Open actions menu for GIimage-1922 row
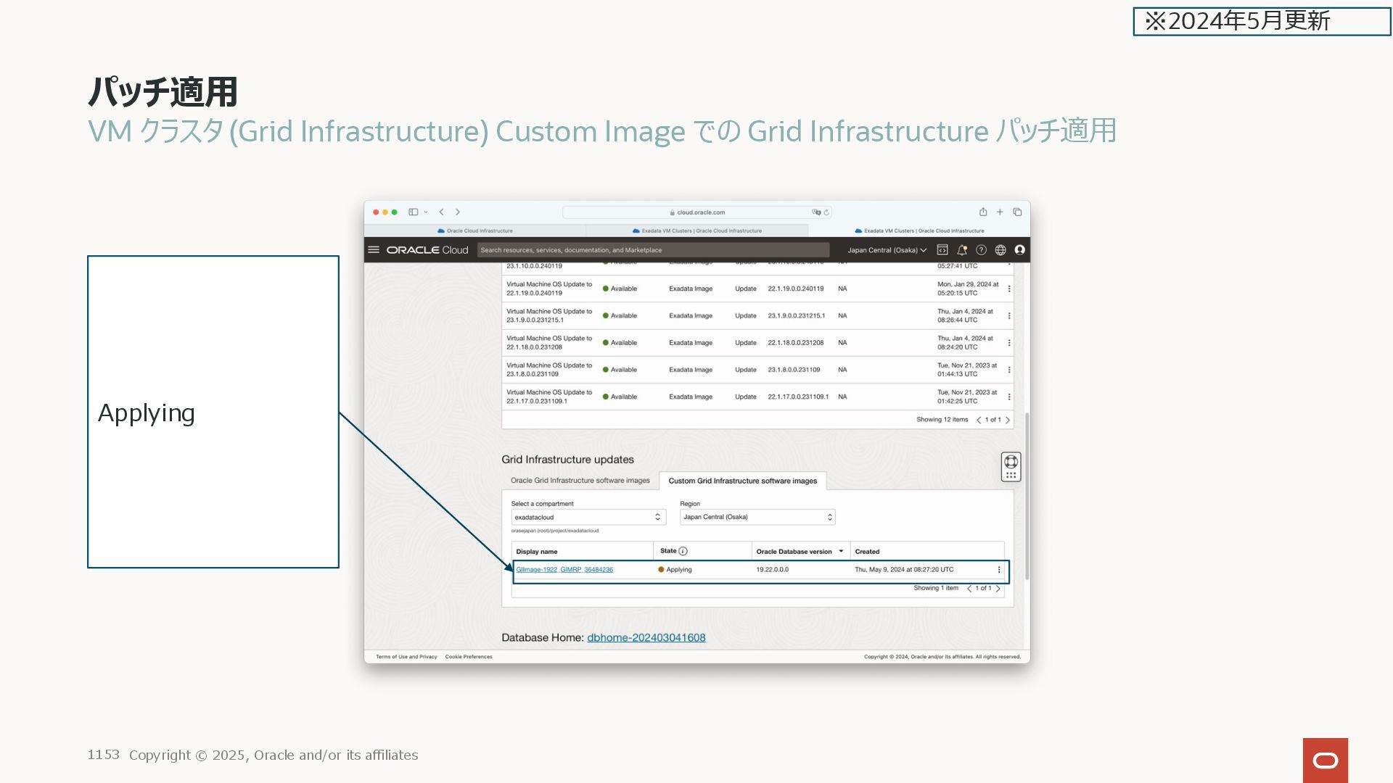 tap(999, 570)
